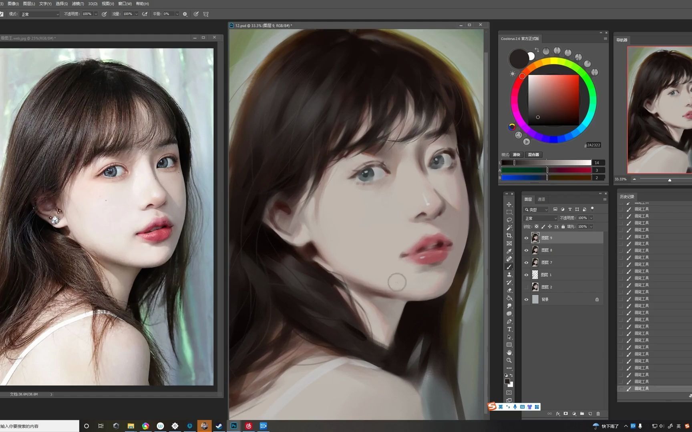
Task: Open the 滤镜(T) menu
Action: (78, 4)
